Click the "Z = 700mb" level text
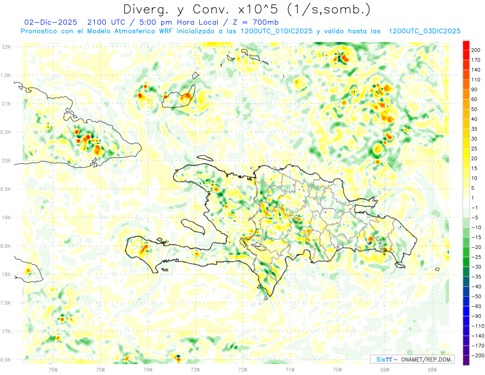 click(x=256, y=22)
